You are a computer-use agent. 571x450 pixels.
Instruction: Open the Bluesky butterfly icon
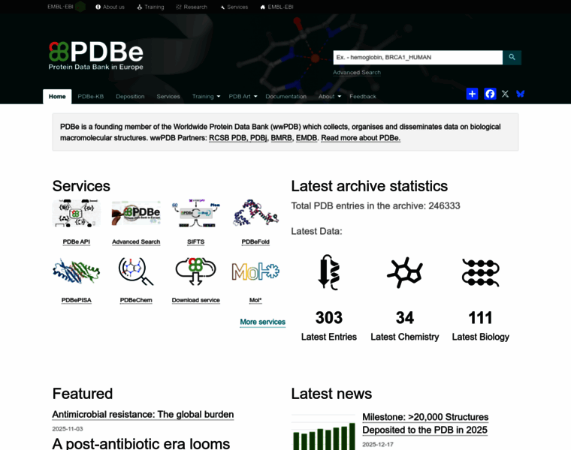[521, 94]
